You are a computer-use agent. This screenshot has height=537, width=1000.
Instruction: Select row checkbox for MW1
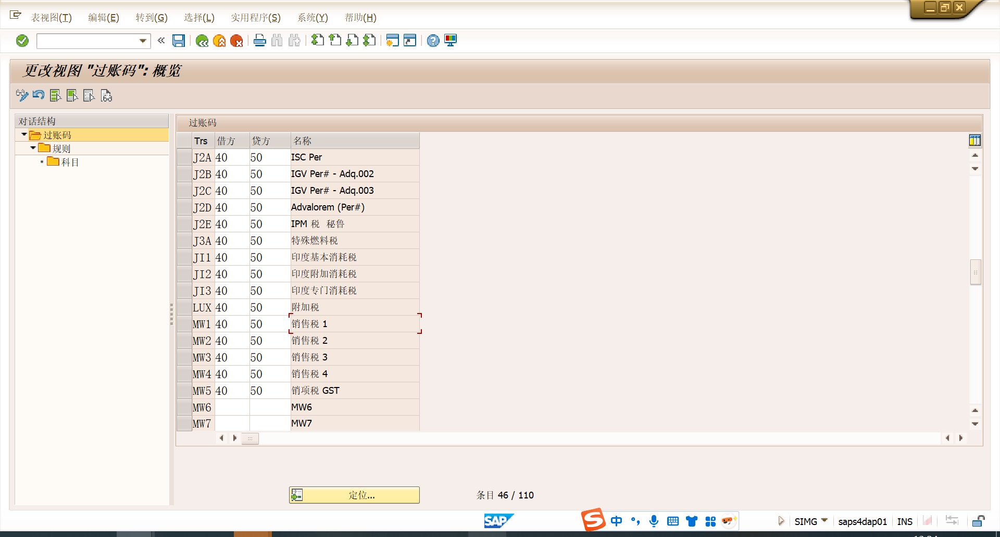(x=184, y=324)
